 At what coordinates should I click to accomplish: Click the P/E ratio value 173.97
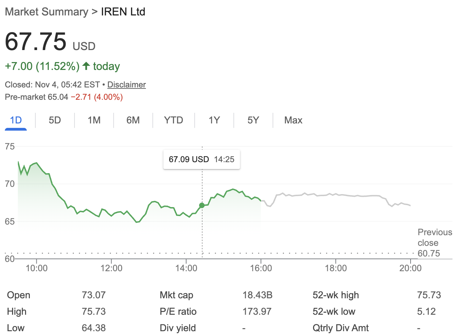click(x=257, y=312)
